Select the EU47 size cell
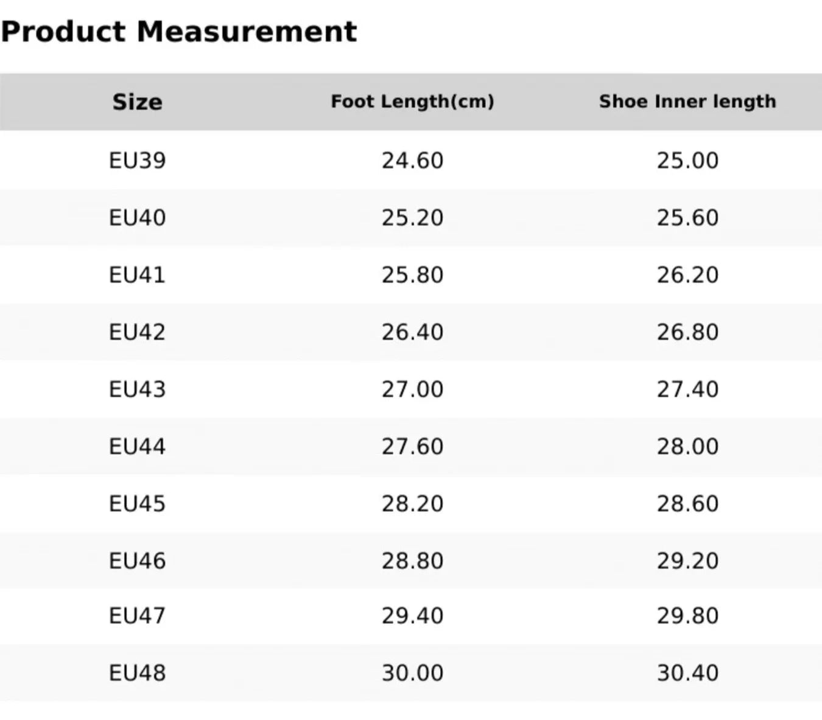Screen dimensions: 822x720 click(x=137, y=615)
